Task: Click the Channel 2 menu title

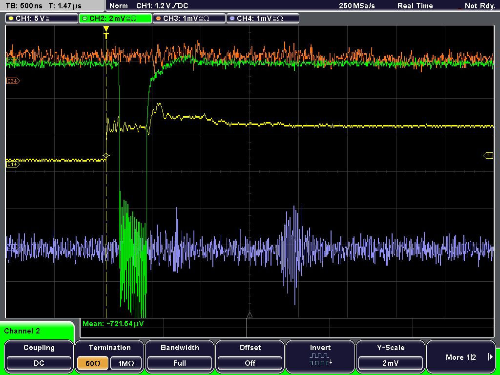Action: point(22,331)
